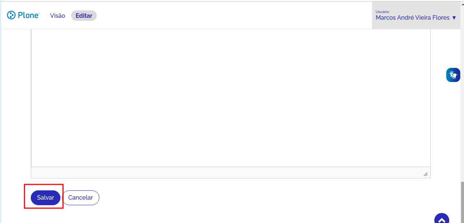Image resolution: width=464 pixels, height=223 pixels.
Task: Click the text area resize grip
Action: (x=425, y=174)
